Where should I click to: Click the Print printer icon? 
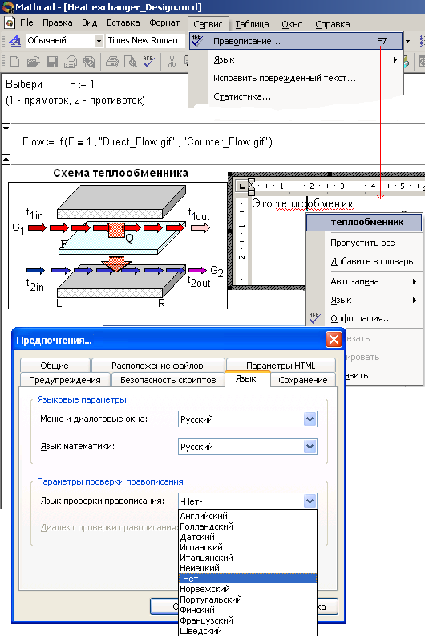tap(111, 62)
